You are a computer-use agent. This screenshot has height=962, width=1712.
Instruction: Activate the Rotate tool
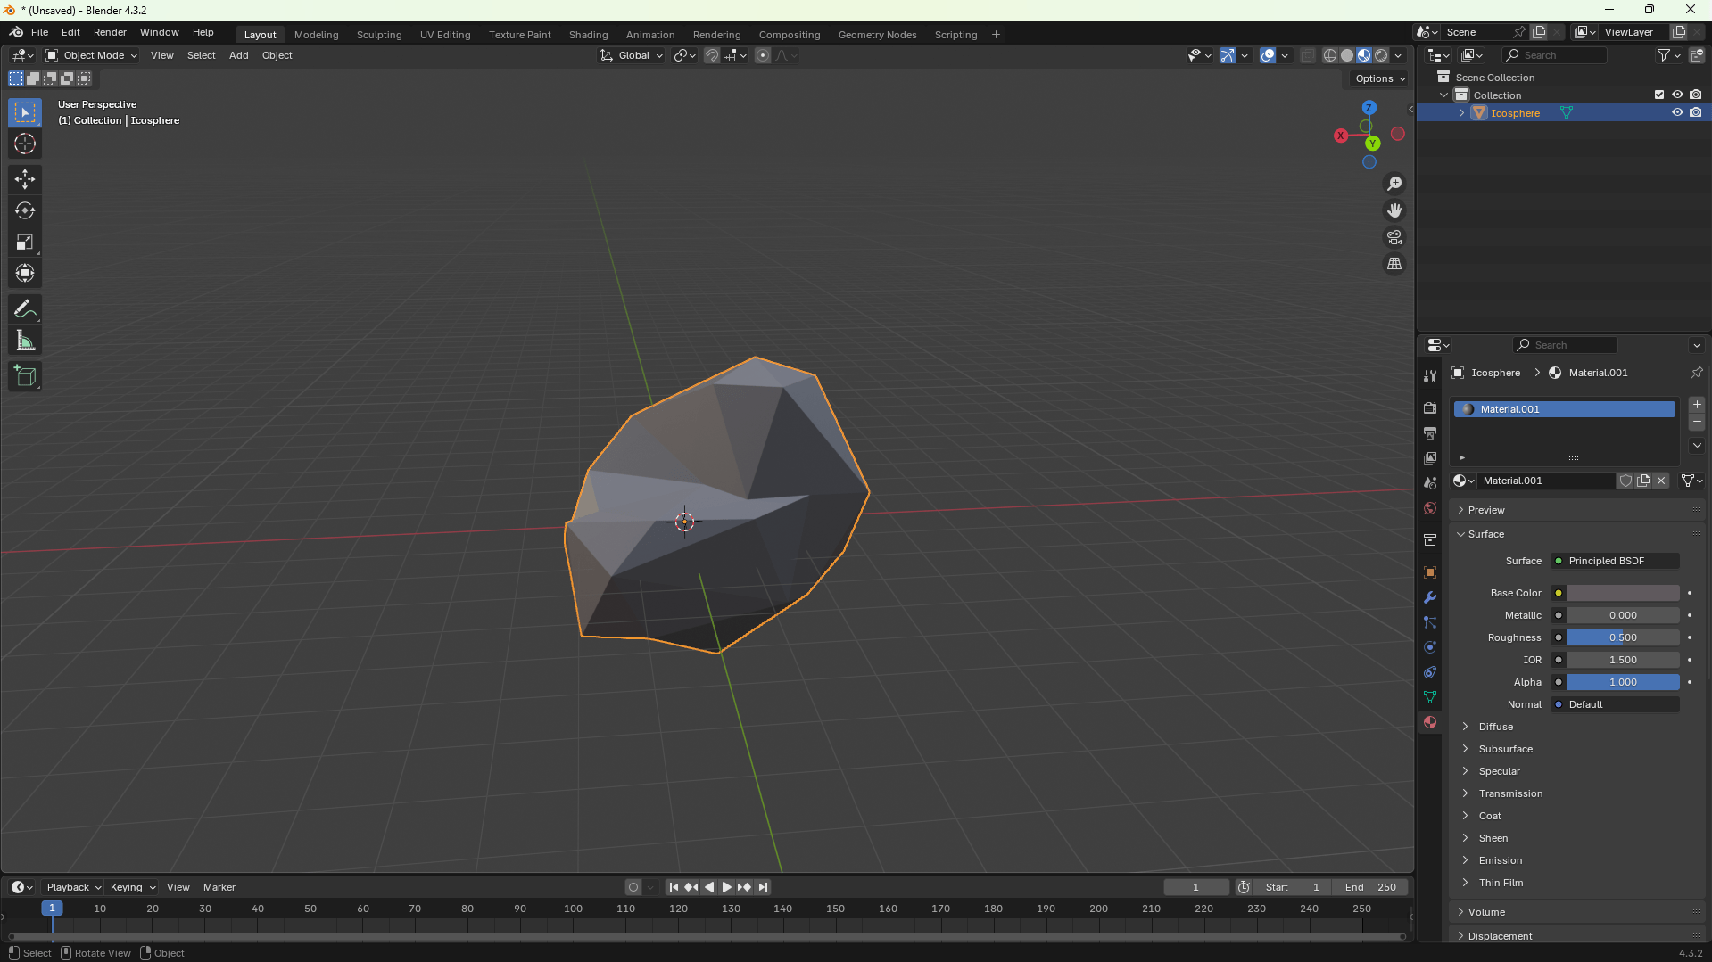[25, 210]
